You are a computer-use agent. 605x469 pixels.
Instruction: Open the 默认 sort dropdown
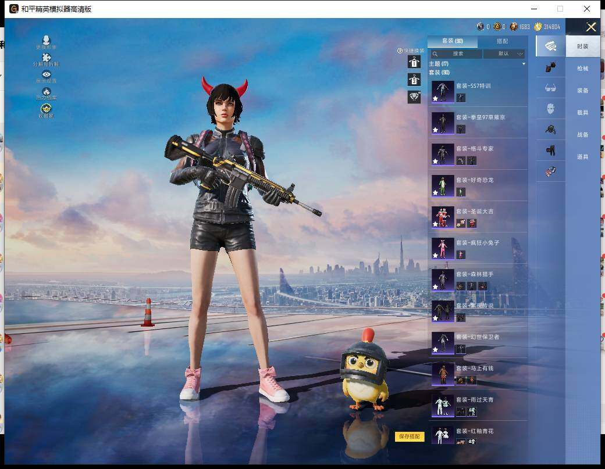(x=504, y=53)
